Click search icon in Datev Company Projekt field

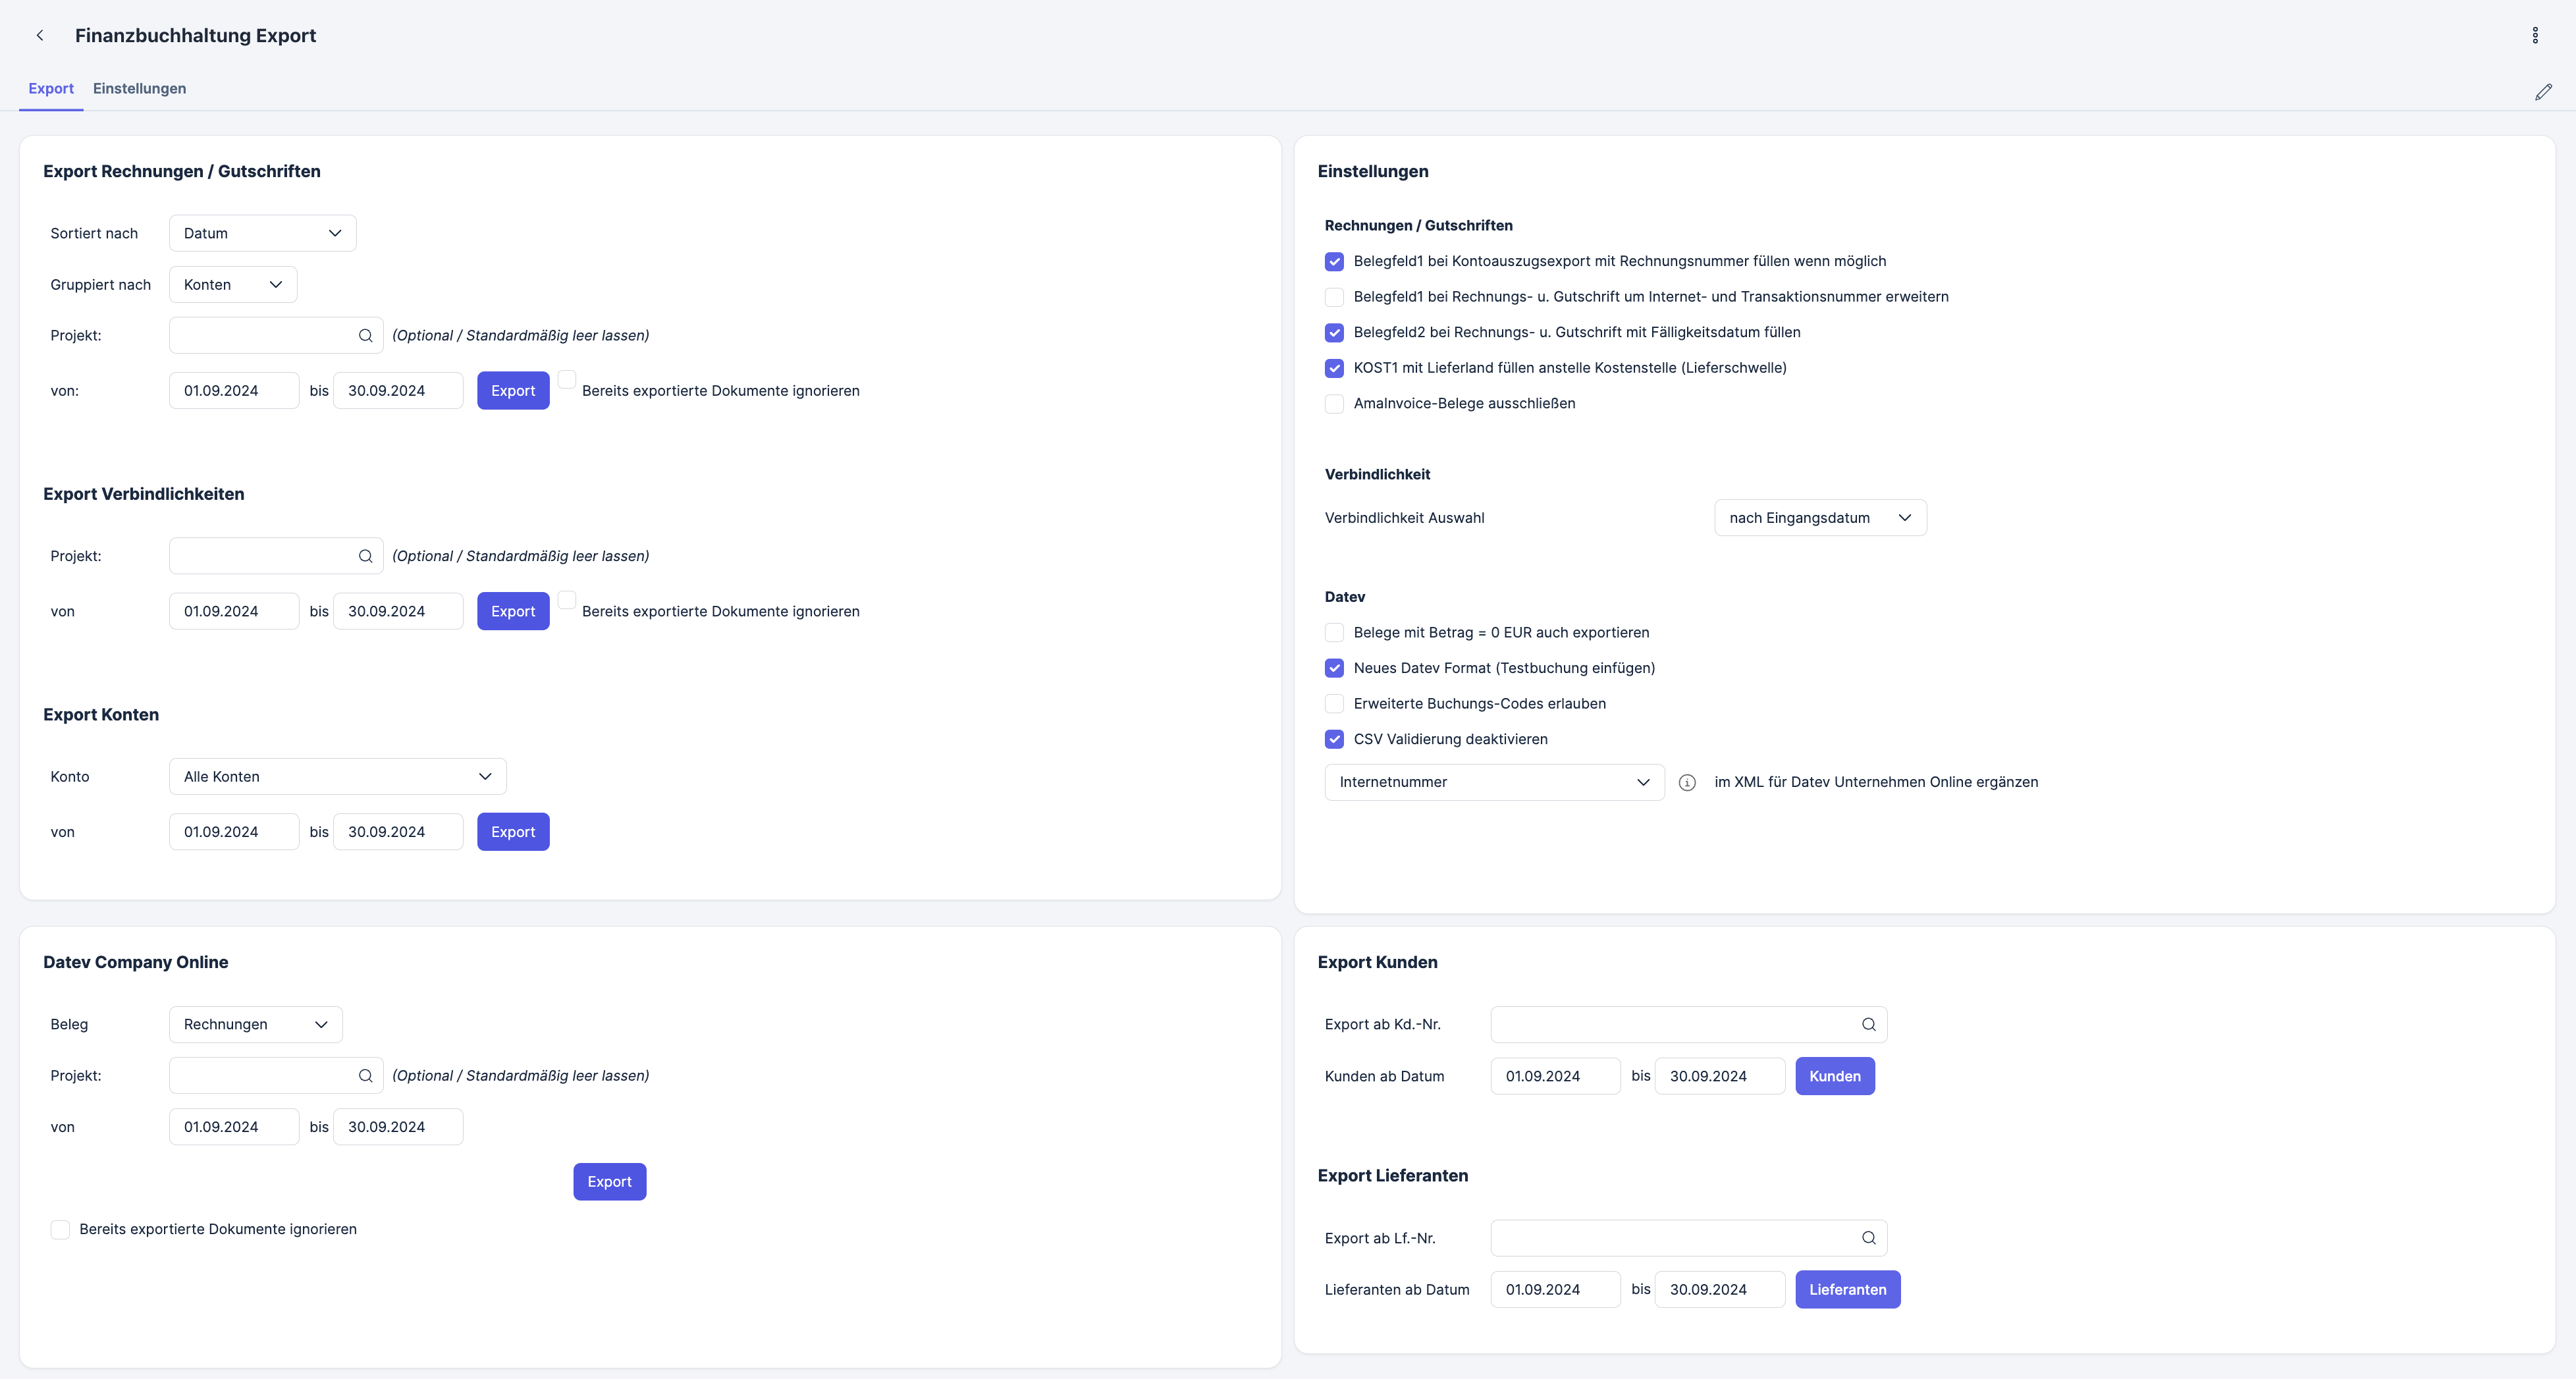click(x=365, y=1076)
